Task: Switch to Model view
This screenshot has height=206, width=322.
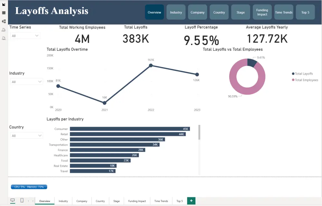Action: tap(4, 21)
